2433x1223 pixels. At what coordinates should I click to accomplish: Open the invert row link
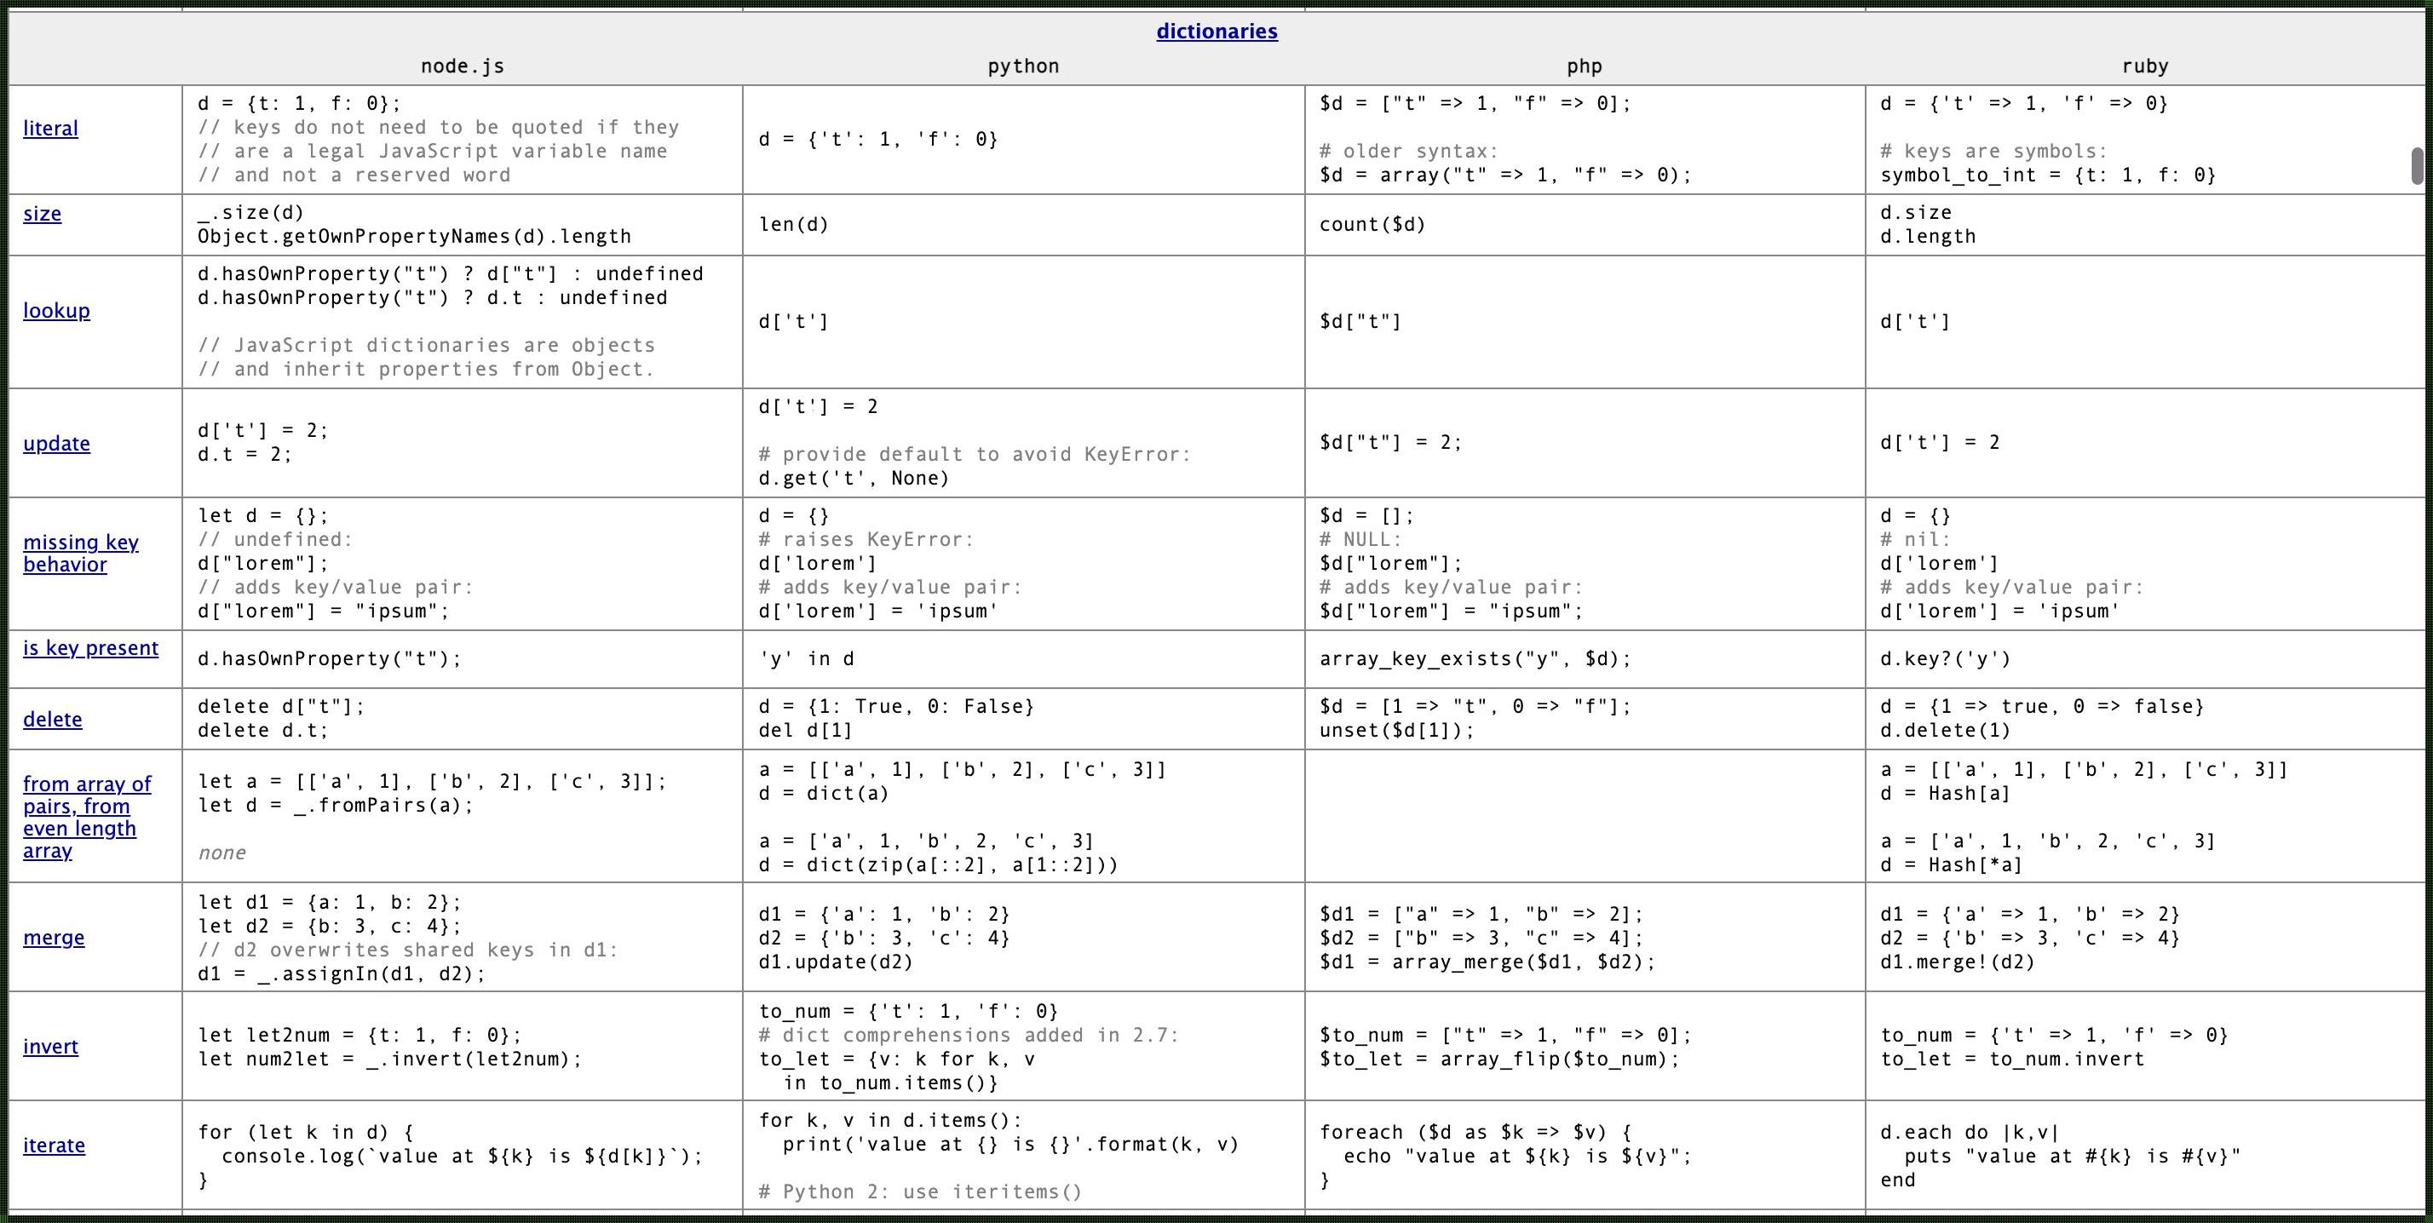[x=50, y=1047]
